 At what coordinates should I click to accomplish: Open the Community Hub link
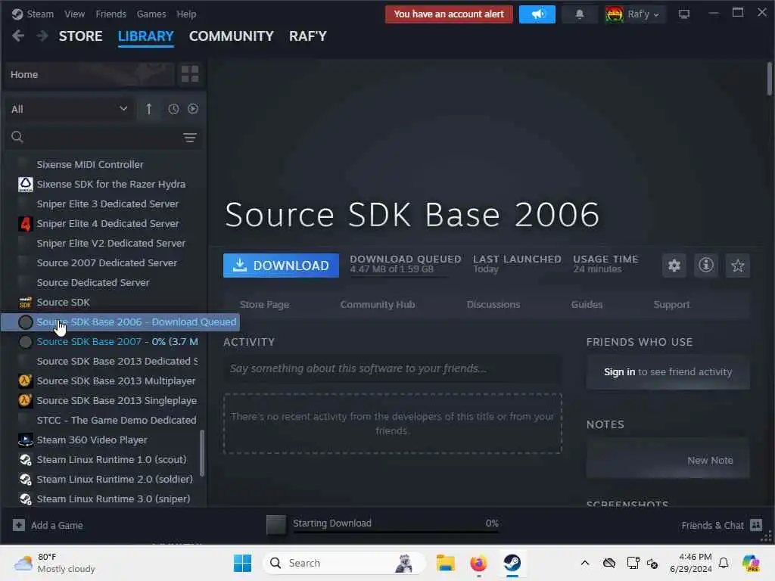378,305
